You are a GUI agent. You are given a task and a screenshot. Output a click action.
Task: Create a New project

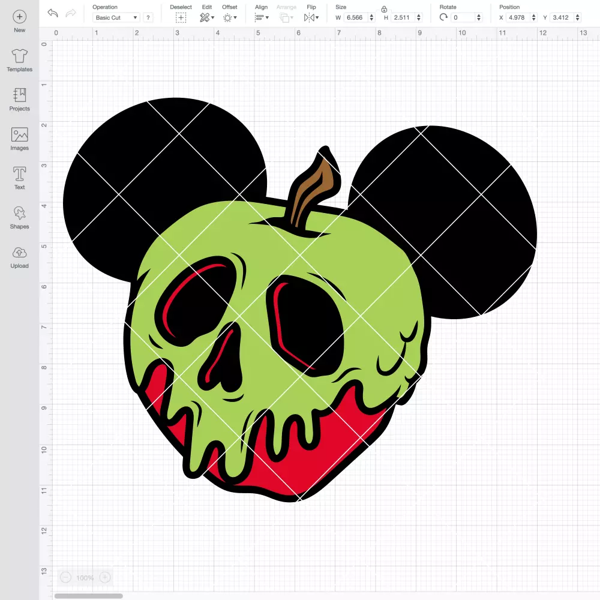pyautogui.click(x=20, y=21)
